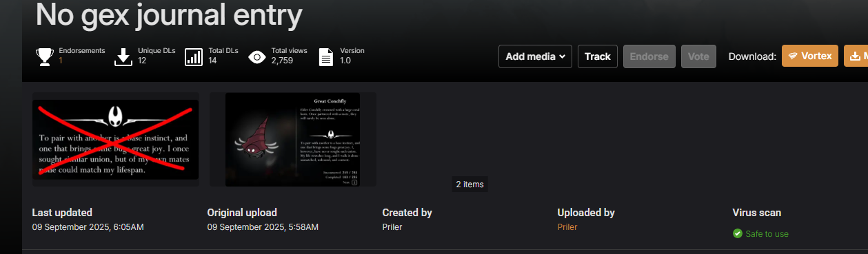Click the Original upload date text

263,226
